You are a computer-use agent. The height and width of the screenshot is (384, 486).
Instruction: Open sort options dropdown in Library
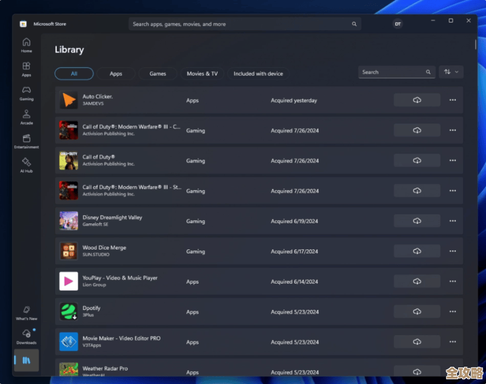tap(451, 72)
